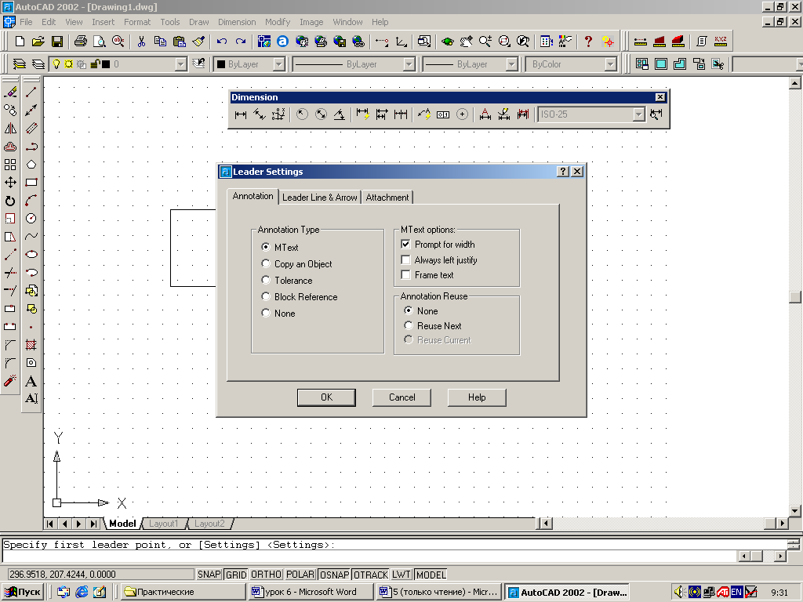Save the drawing with the floppy icon
The width and height of the screenshot is (803, 602).
pyautogui.click(x=56, y=42)
